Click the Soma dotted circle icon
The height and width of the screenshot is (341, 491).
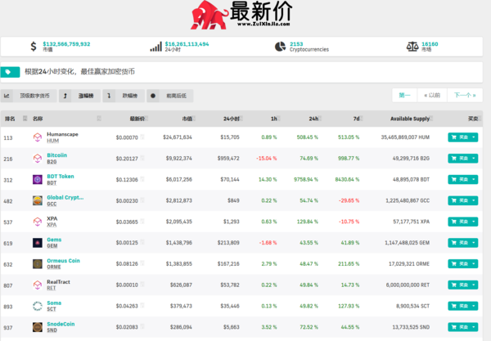38,307
